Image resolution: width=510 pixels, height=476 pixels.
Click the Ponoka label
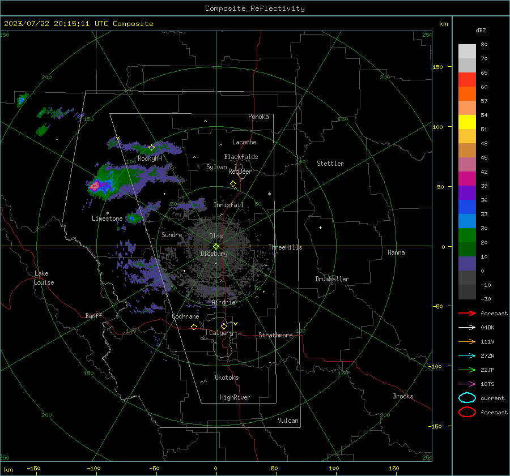point(258,117)
